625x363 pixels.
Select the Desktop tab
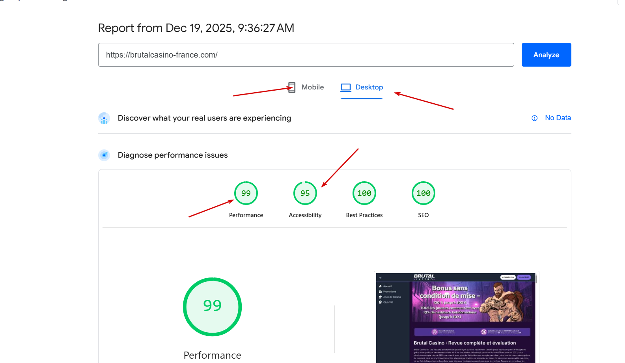coord(362,87)
